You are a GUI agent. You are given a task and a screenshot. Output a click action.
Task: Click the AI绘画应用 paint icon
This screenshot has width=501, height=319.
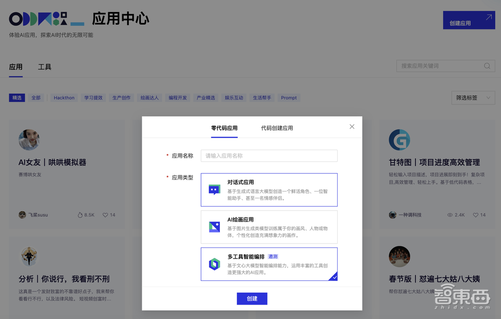(214, 226)
